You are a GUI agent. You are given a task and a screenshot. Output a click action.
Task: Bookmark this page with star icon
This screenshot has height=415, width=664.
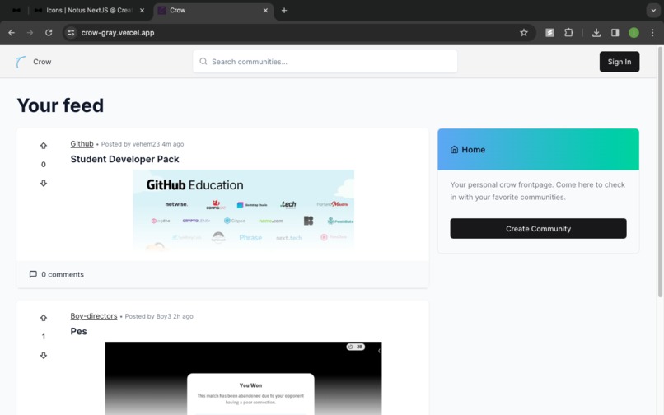point(524,33)
